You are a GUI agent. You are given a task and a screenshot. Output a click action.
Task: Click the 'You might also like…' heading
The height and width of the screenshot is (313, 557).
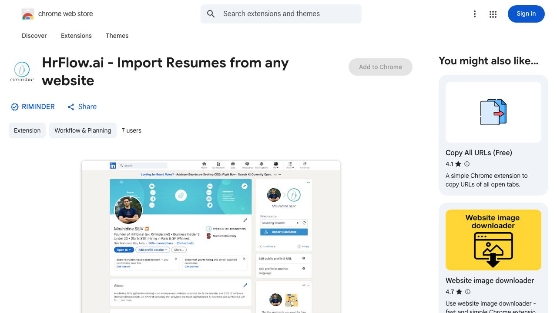coord(489,61)
